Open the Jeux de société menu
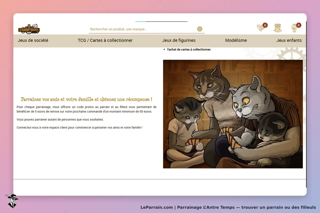This screenshot has width=320, height=213. click(x=33, y=40)
